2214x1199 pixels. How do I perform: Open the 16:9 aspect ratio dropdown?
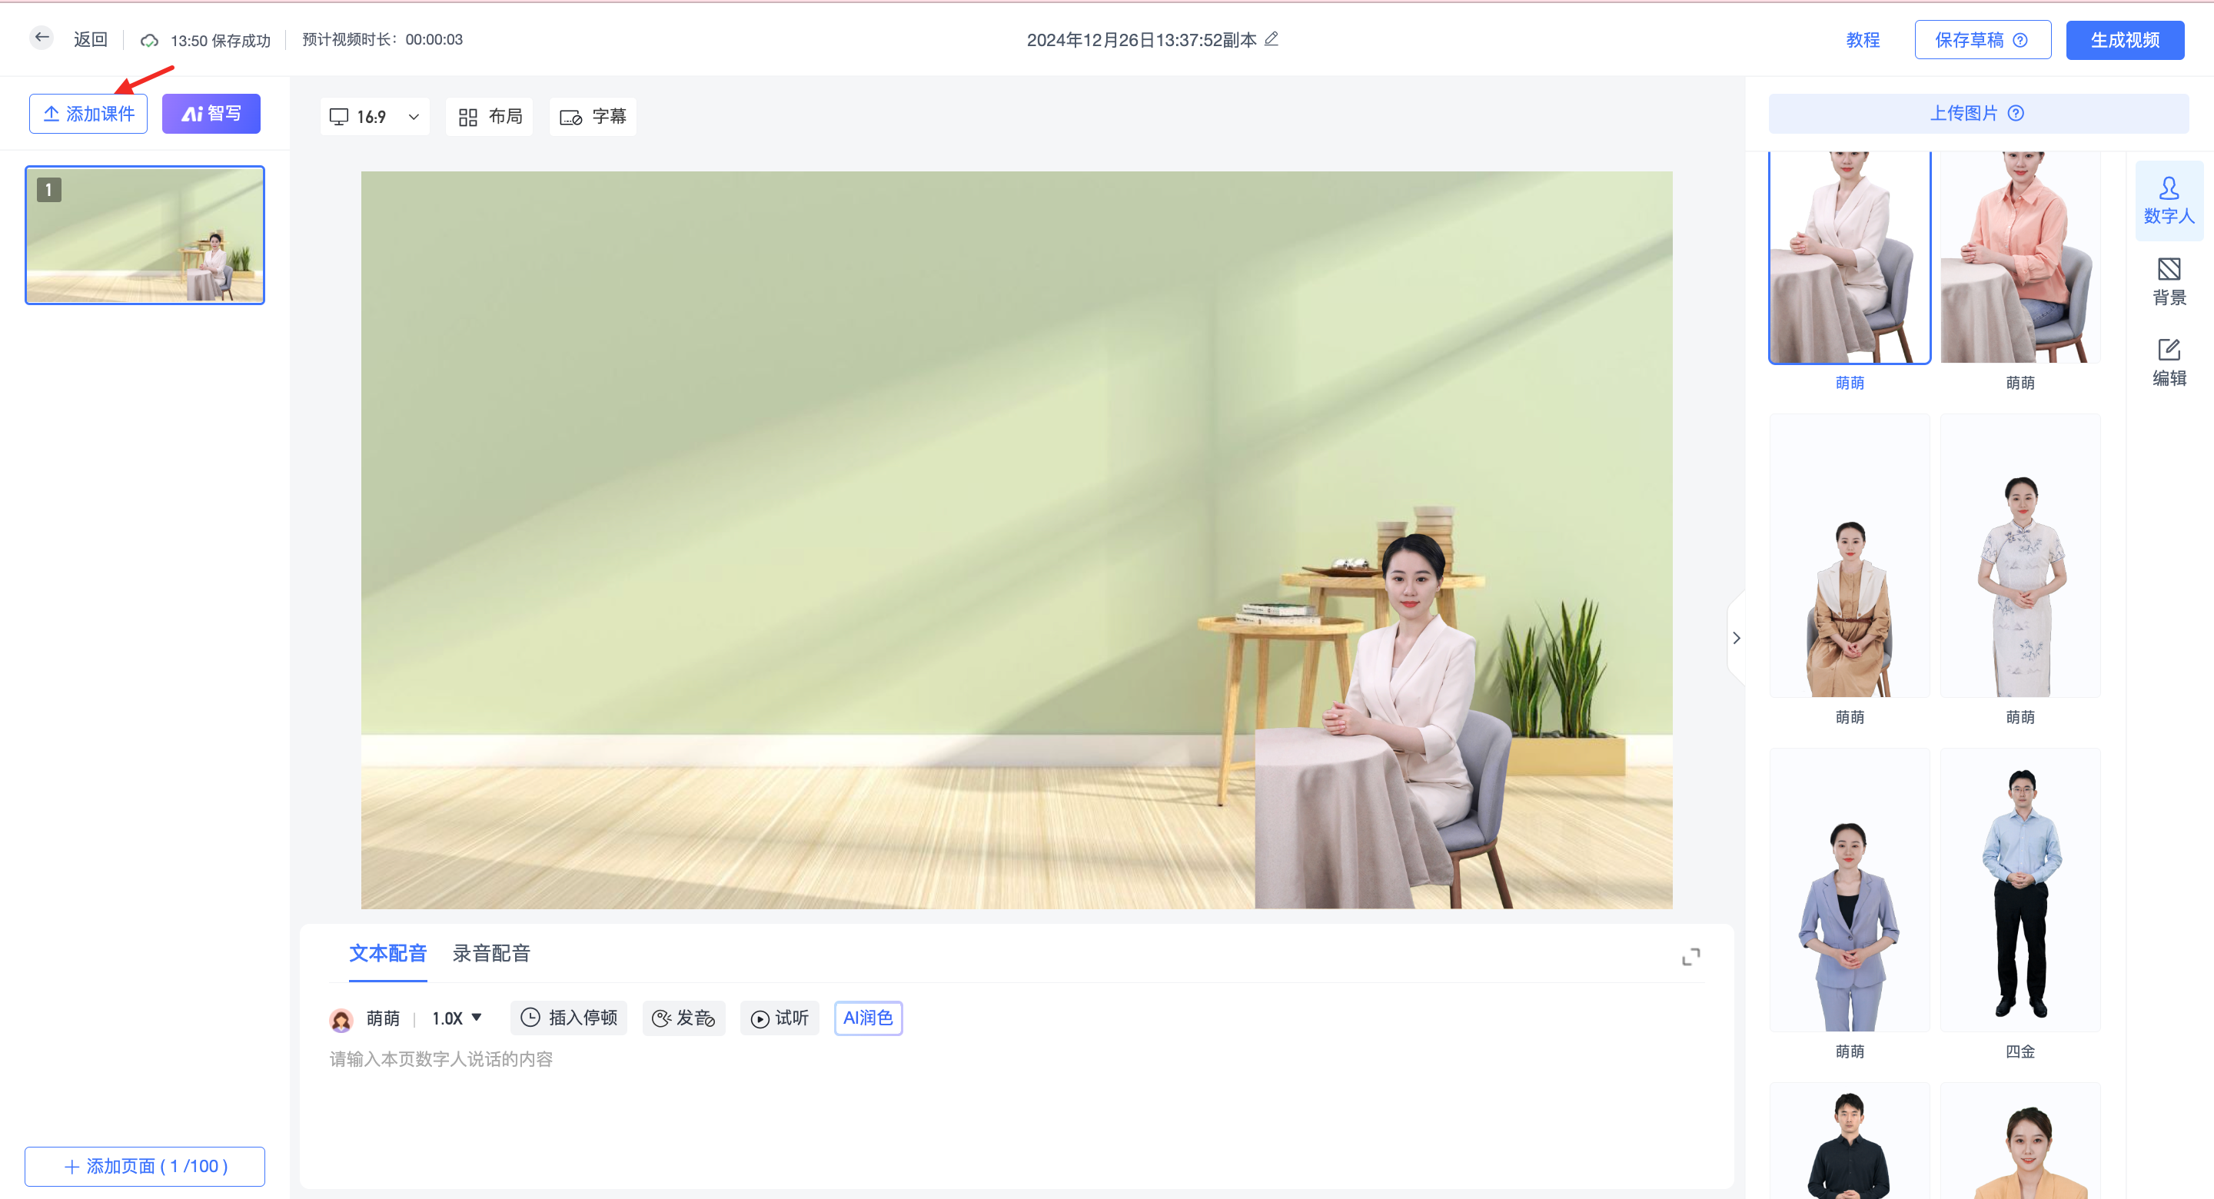pyautogui.click(x=374, y=117)
